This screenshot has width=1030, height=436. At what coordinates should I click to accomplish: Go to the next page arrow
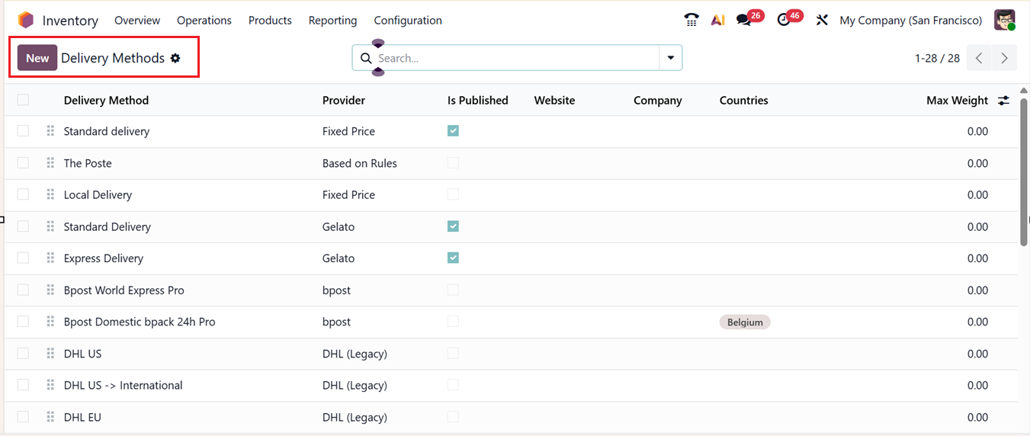[1004, 58]
